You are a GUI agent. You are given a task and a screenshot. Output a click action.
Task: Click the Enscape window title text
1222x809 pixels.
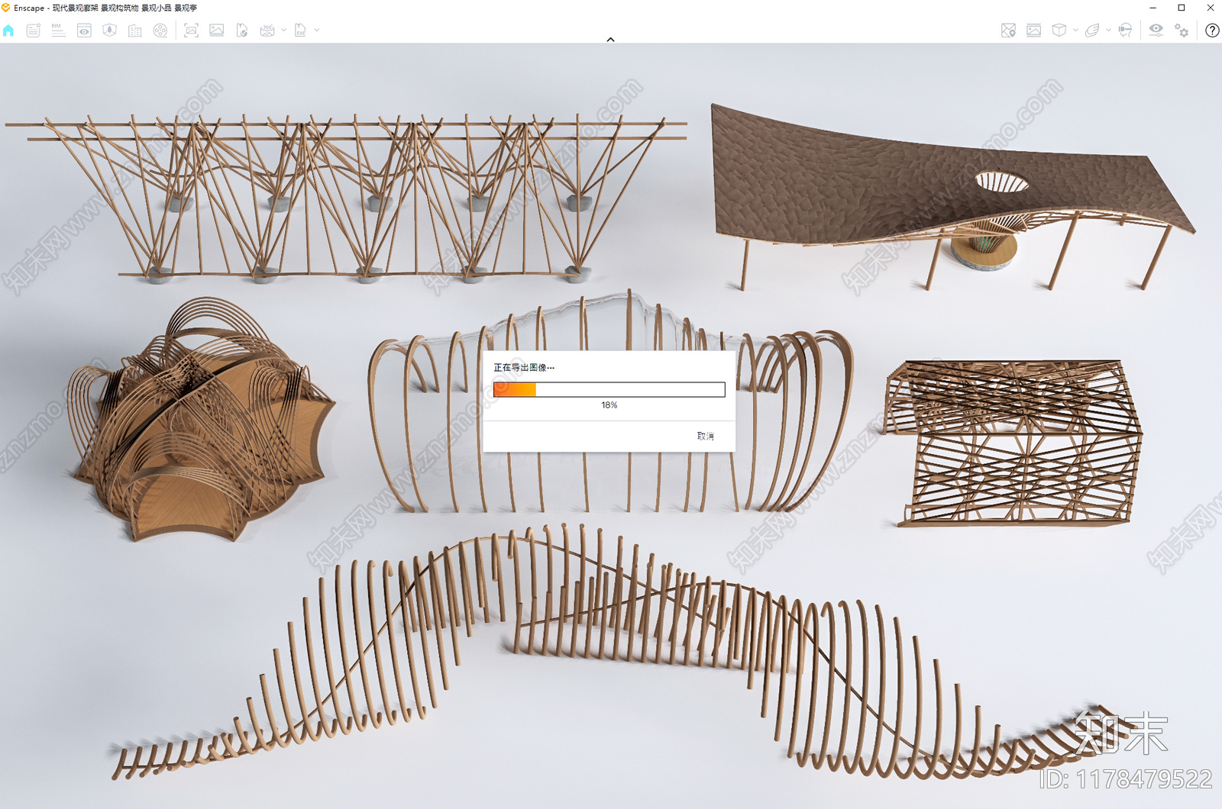pos(105,8)
